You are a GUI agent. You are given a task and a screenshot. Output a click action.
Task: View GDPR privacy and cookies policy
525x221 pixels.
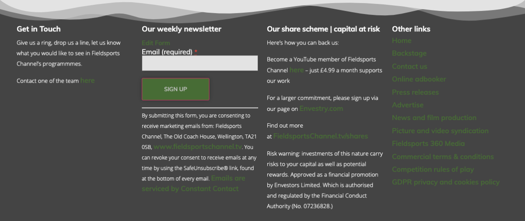click(446, 182)
